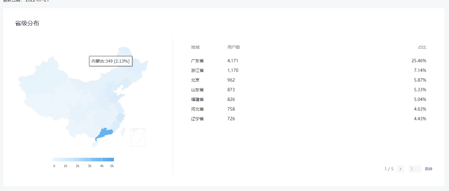Click the 占比 column header

422,47
